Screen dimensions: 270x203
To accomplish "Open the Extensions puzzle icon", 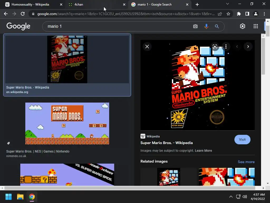I will click(x=239, y=14).
